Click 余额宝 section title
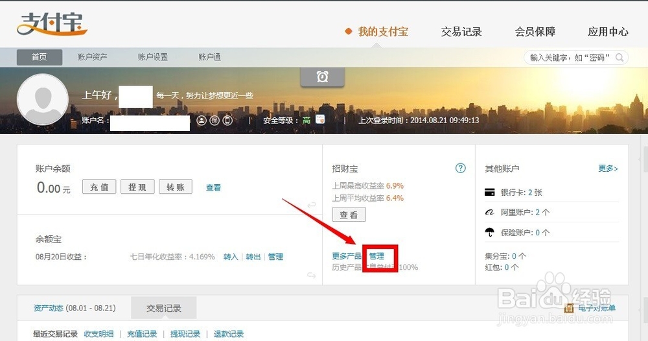 (x=49, y=239)
